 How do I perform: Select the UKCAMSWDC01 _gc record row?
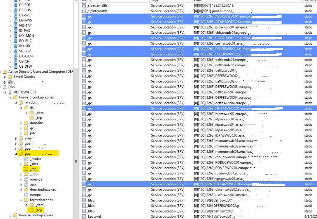[199, 184]
